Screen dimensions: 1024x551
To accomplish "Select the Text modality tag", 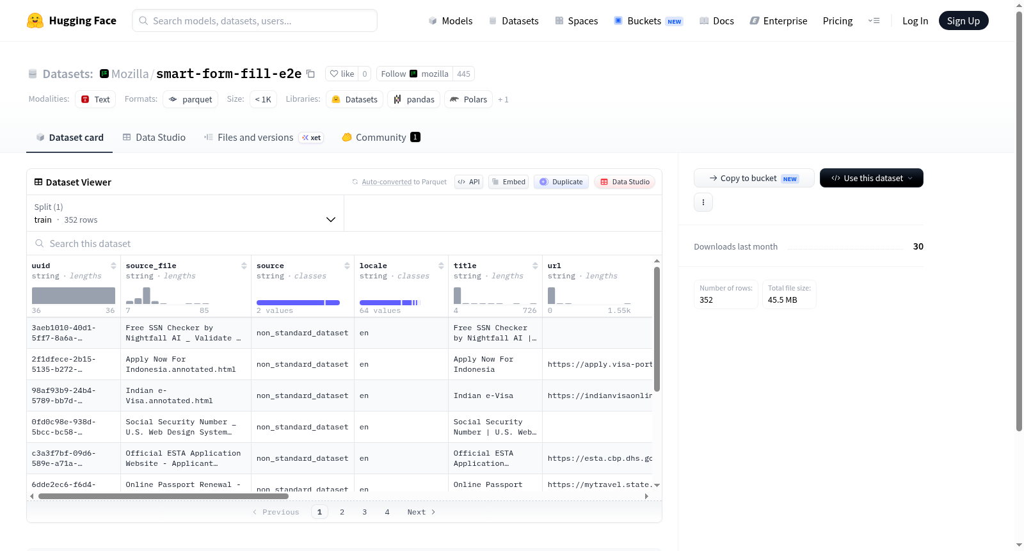I will click(x=95, y=99).
